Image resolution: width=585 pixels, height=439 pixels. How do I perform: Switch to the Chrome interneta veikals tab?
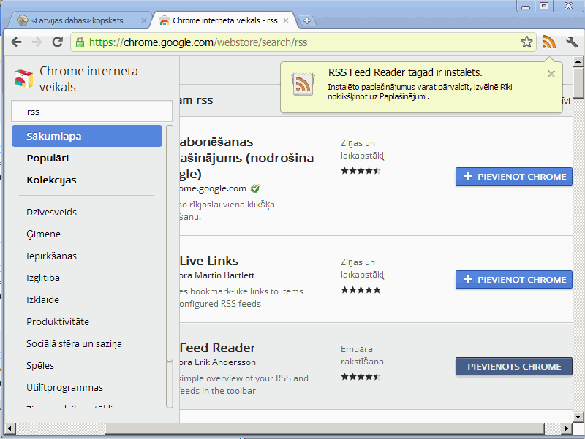pos(224,20)
